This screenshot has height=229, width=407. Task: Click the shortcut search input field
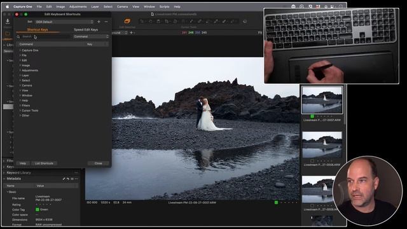(45, 37)
